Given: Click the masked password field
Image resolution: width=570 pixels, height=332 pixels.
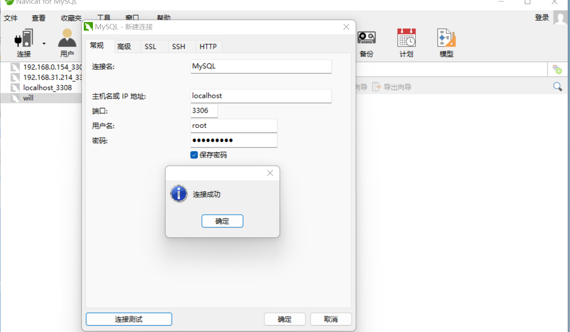Looking at the screenshot, I should click(x=234, y=140).
